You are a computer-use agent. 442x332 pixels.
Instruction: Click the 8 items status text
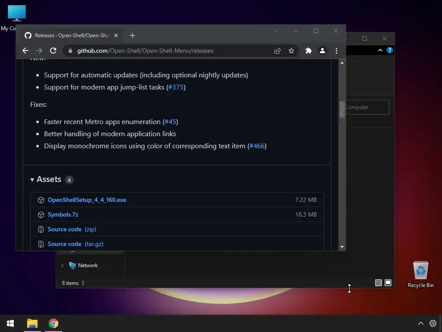70,283
